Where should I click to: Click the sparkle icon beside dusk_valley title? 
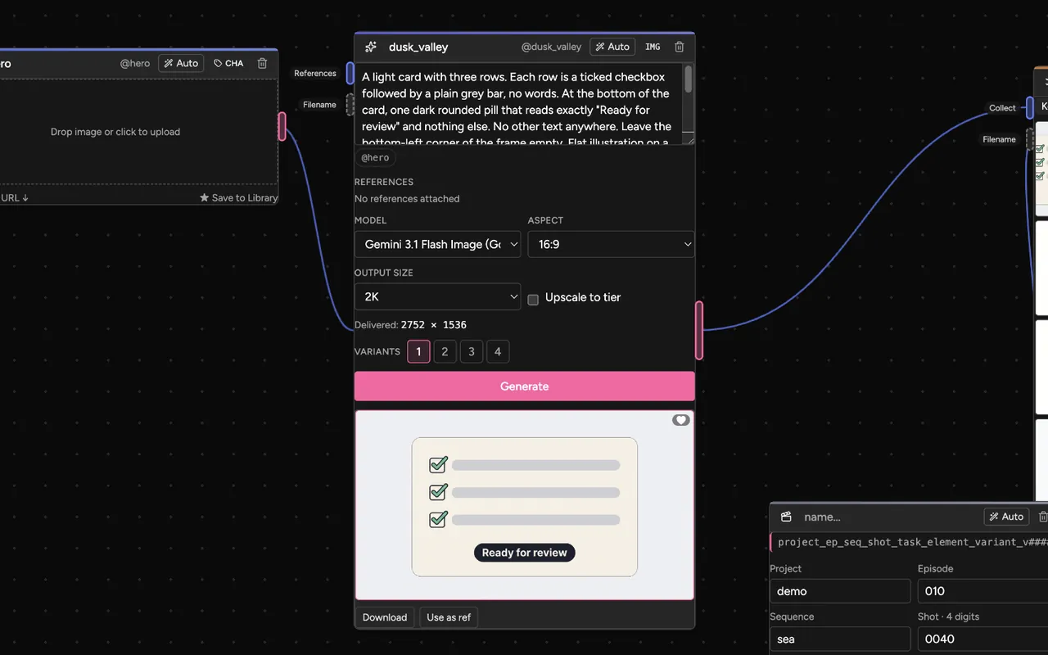[x=371, y=47]
